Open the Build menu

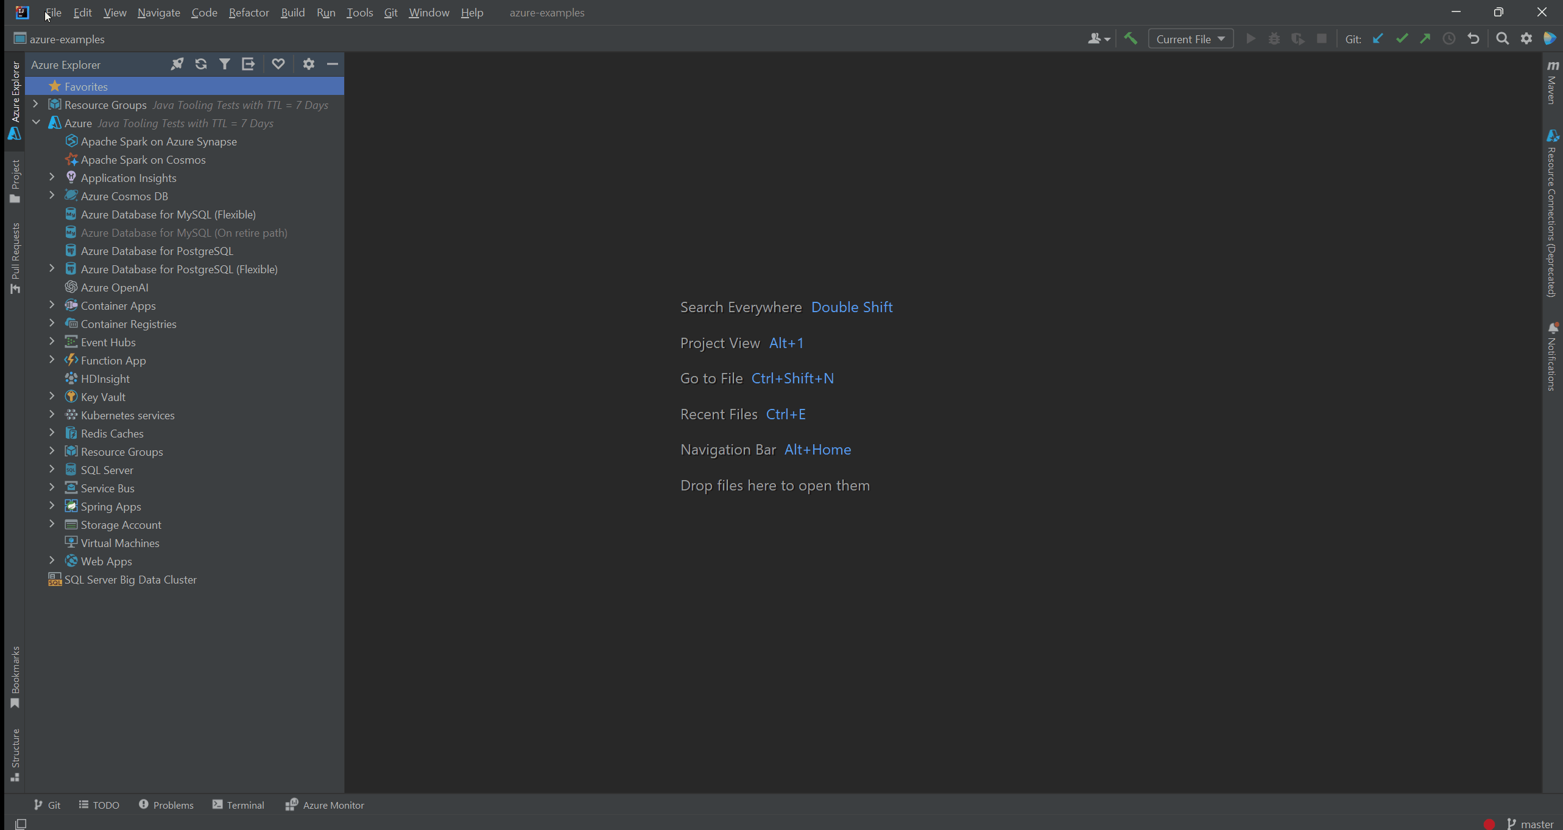point(293,13)
